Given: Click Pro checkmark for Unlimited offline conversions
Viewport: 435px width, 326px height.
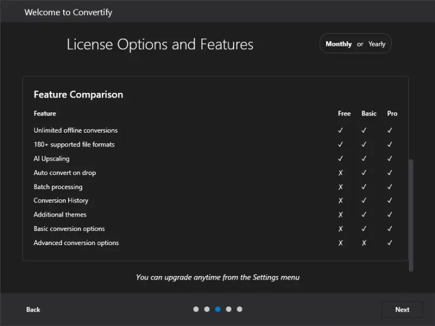Looking at the screenshot, I should tap(390, 130).
